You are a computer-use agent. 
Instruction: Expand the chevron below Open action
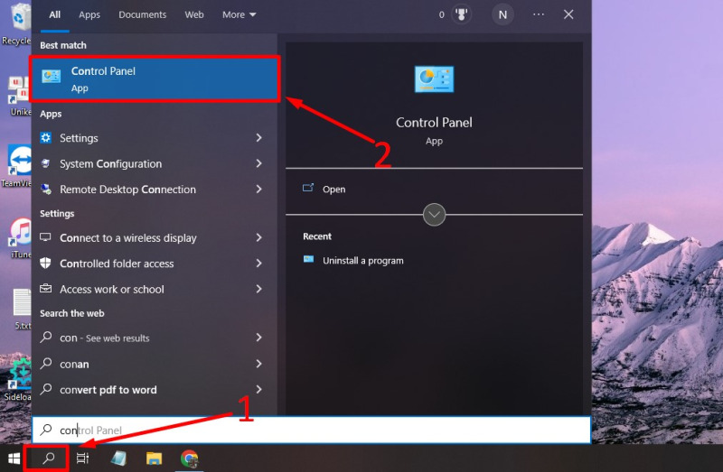tap(434, 215)
